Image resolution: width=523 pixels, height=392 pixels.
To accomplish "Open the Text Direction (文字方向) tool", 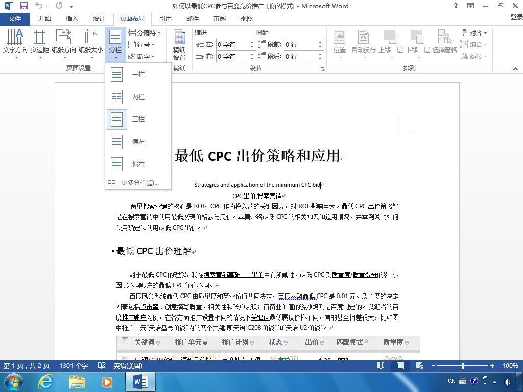I will (x=15, y=44).
